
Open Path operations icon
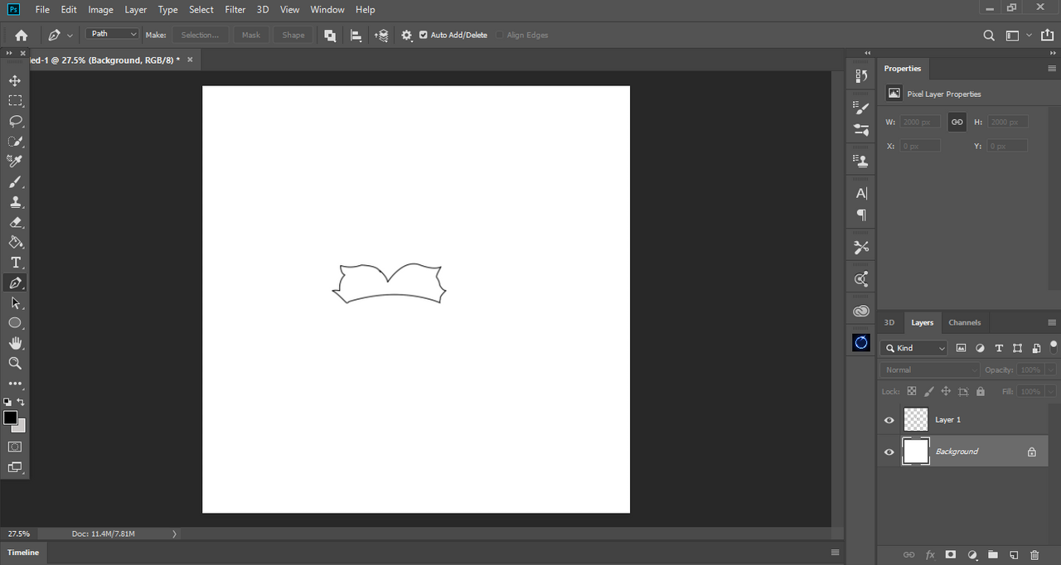330,35
